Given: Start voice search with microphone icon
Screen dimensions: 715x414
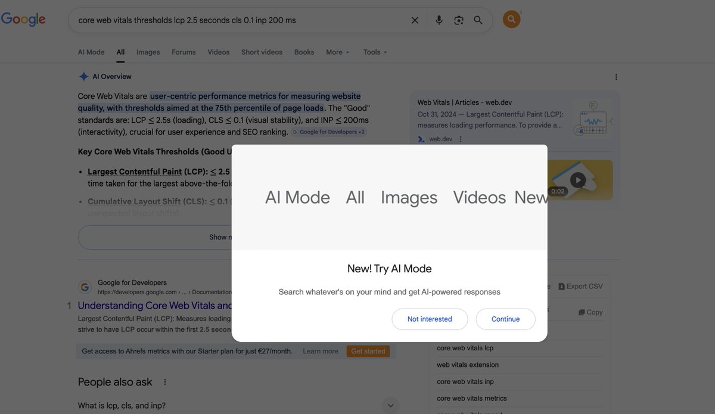Looking at the screenshot, I should (x=439, y=20).
